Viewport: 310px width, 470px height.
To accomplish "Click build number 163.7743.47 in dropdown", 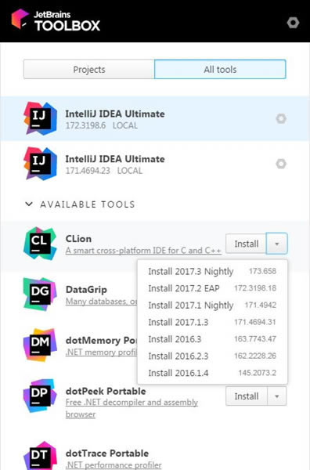I will [x=255, y=339].
